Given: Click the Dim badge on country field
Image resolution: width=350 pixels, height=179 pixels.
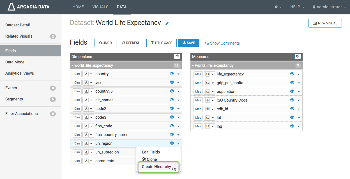Looking at the screenshot, I should 77,74.
